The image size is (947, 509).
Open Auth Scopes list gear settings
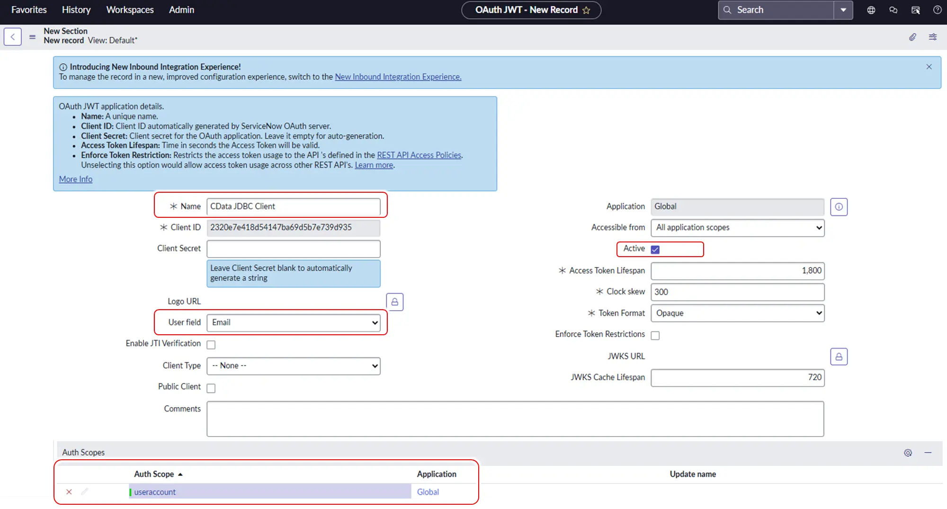click(908, 453)
